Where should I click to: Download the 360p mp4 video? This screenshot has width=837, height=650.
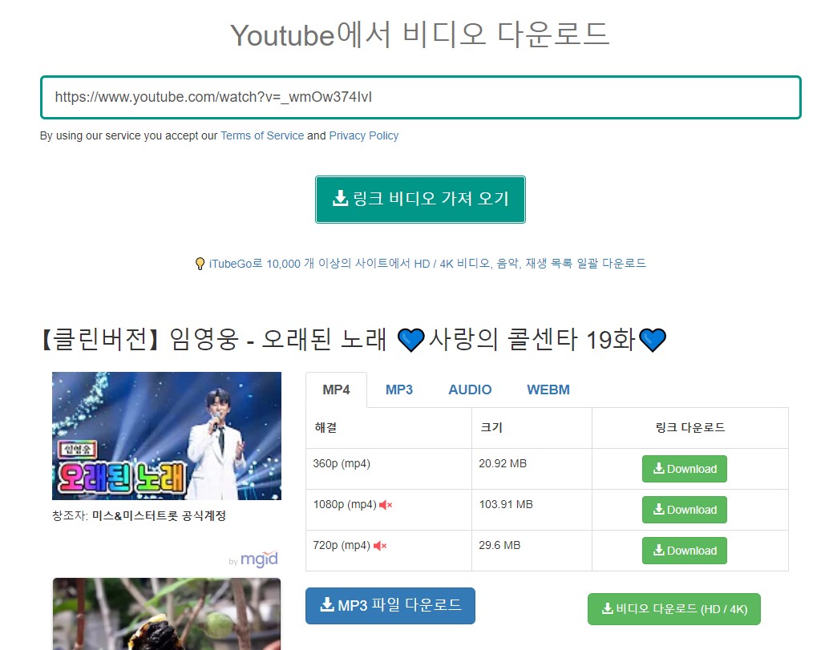(684, 469)
